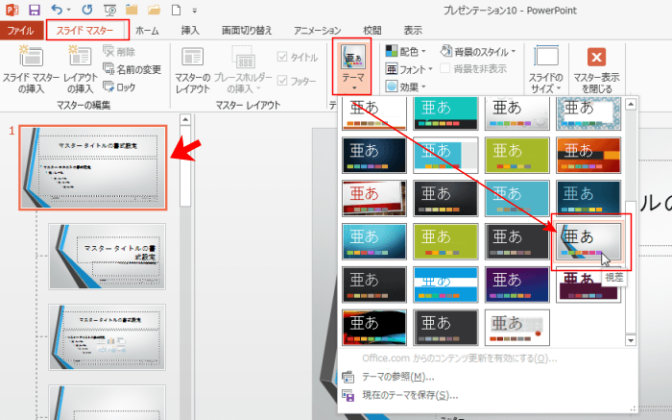
Task: Click the Save icon in quick access toolbar
Action: pyautogui.click(x=35, y=10)
